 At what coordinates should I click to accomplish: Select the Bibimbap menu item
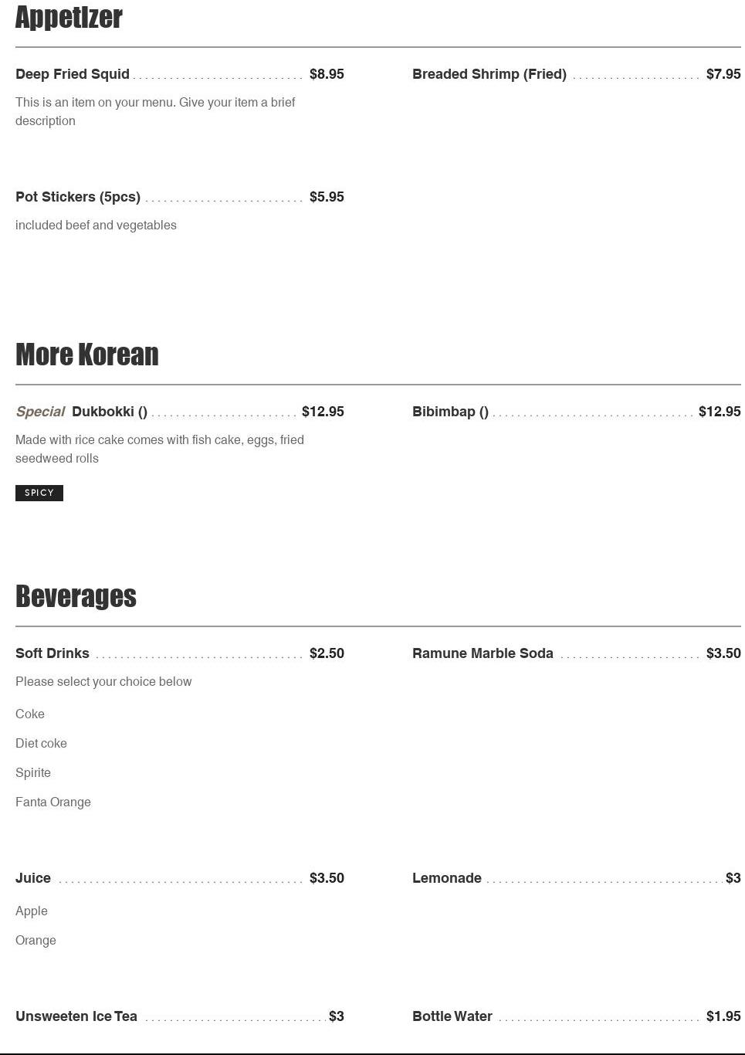pyautogui.click(x=450, y=412)
